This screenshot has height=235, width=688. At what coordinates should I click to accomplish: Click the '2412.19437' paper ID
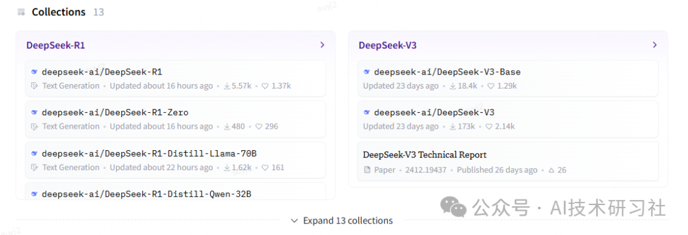click(x=426, y=169)
